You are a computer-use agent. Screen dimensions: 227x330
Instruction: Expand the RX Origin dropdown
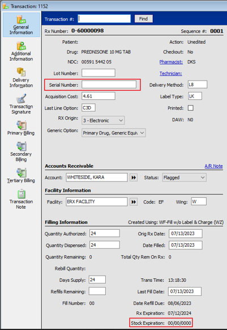click(x=103, y=120)
